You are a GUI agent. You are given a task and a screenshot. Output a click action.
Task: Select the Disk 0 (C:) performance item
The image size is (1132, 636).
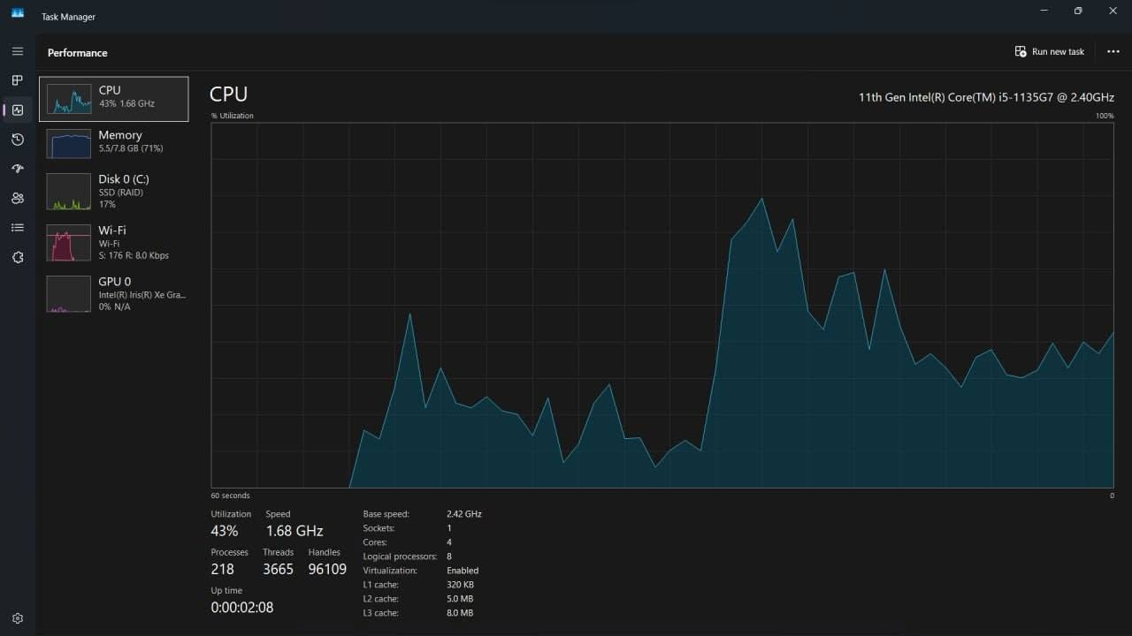coord(113,191)
